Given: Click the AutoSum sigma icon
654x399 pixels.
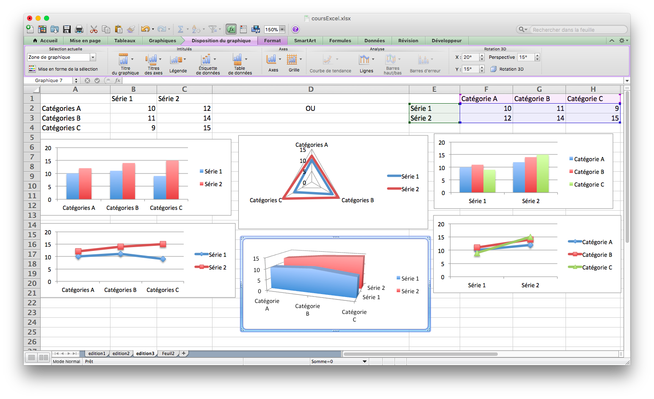Looking at the screenshot, I should click(x=180, y=29).
